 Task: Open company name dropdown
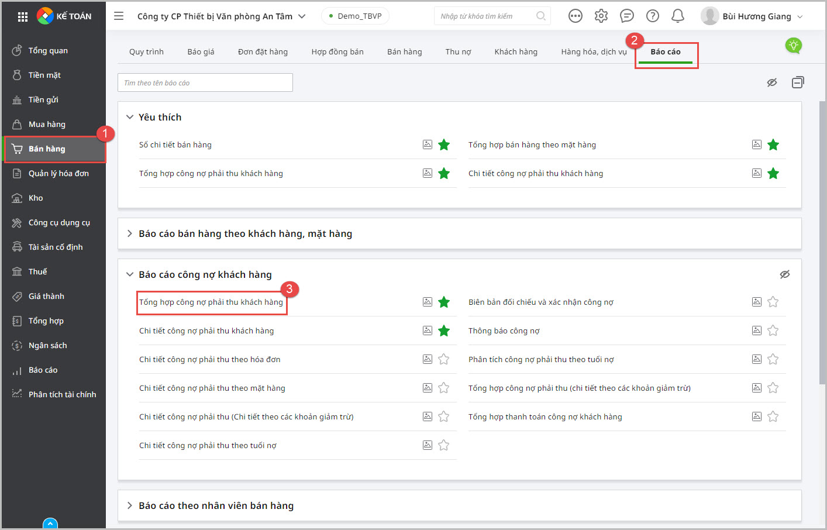(222, 16)
